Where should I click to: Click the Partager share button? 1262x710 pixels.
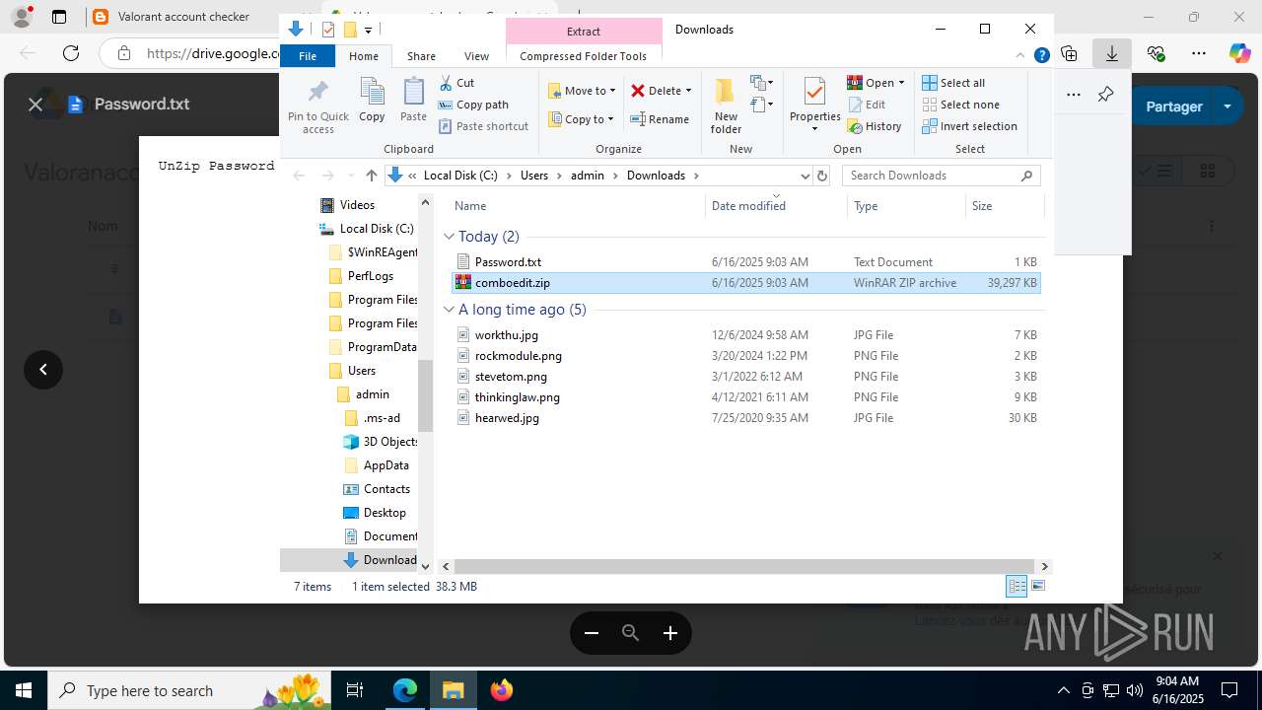click(1174, 106)
